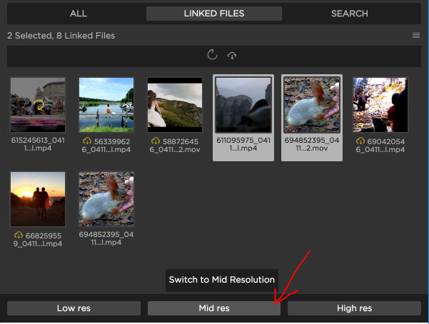Screen dimensions: 429x324
Task: Click the cloud download toolbar icon
Action: pos(232,56)
